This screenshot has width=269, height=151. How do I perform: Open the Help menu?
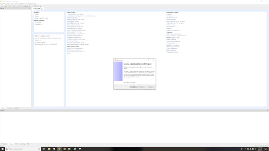coord(35,3)
